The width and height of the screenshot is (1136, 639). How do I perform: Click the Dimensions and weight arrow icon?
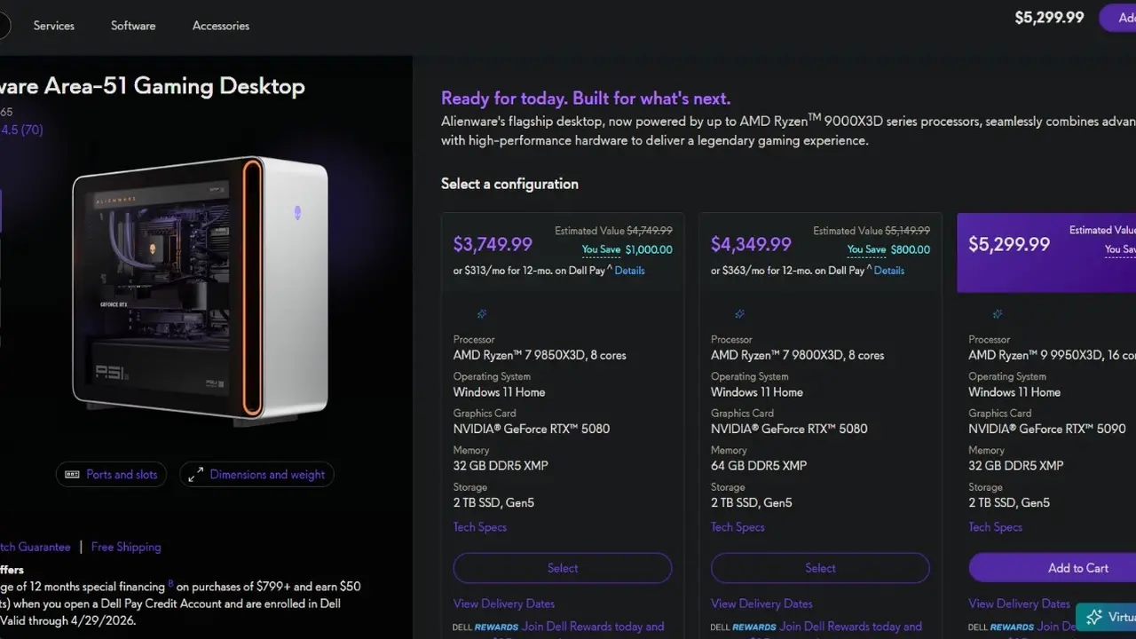(x=196, y=474)
